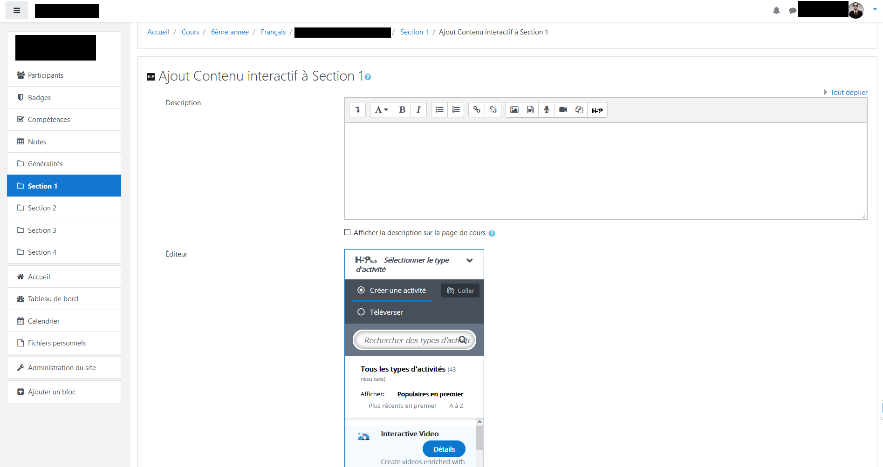This screenshot has width=883, height=467.
Task: Toggle the hamburger side menu button
Action: [x=17, y=10]
